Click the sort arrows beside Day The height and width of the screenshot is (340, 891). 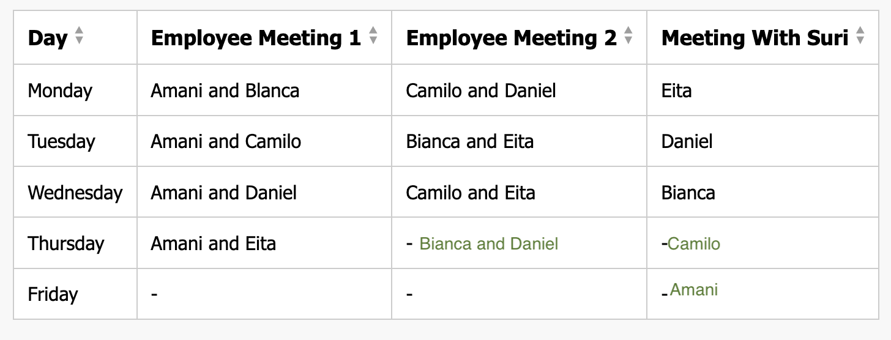(78, 37)
